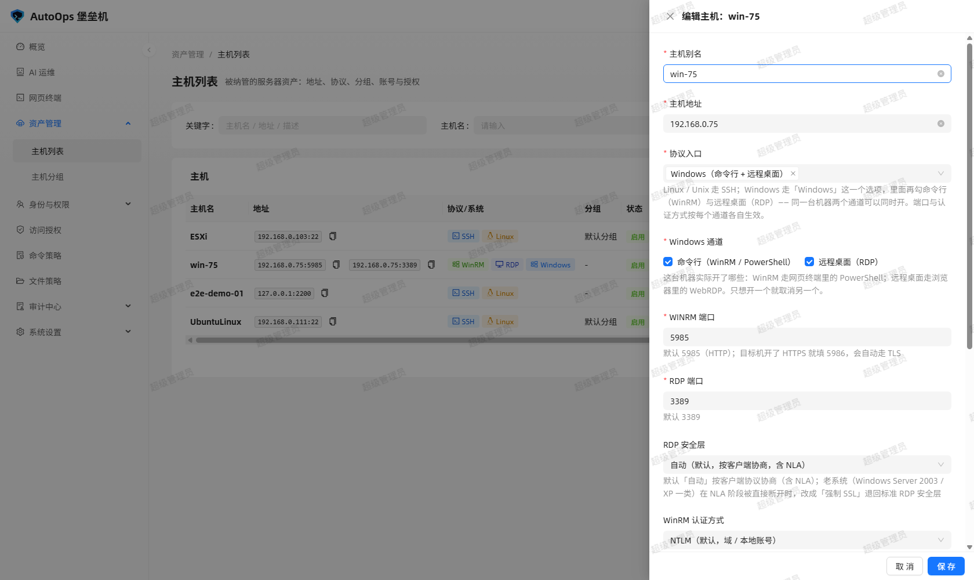Focus the 主机别名 input field
The width and height of the screenshot is (974, 580).
coord(807,74)
